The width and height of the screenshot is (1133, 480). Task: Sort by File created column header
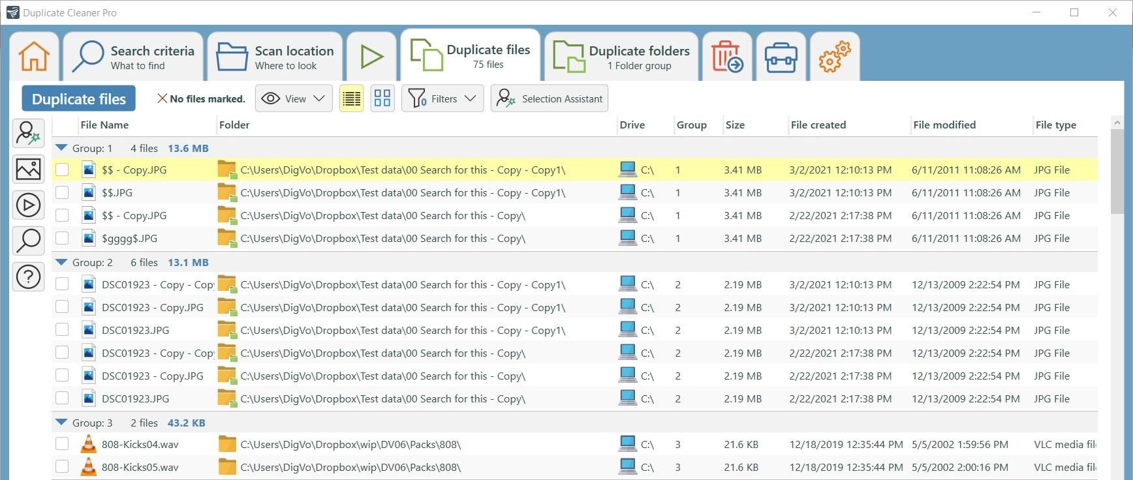point(818,125)
